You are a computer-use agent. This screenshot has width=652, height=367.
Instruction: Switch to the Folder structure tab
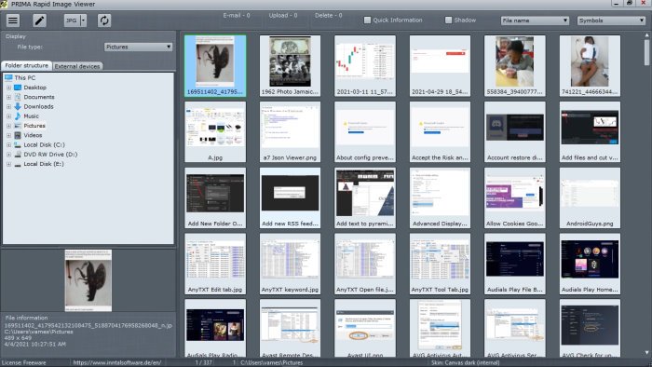coord(27,66)
